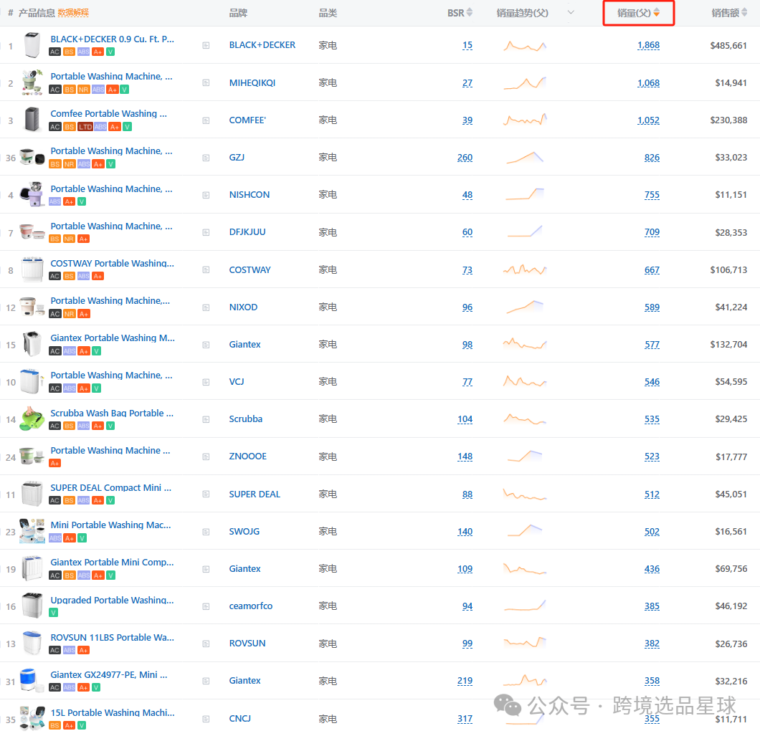The height and width of the screenshot is (736, 760).
Task: Click the note icon in the GZJ row
Action: point(206,158)
